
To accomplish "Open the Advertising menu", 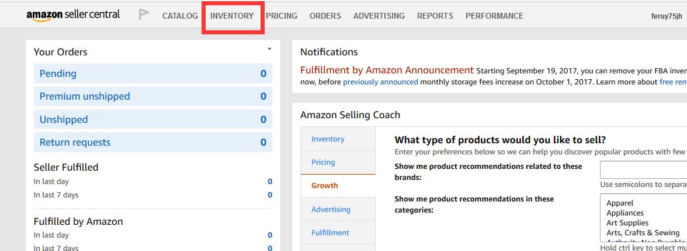I will pos(379,16).
